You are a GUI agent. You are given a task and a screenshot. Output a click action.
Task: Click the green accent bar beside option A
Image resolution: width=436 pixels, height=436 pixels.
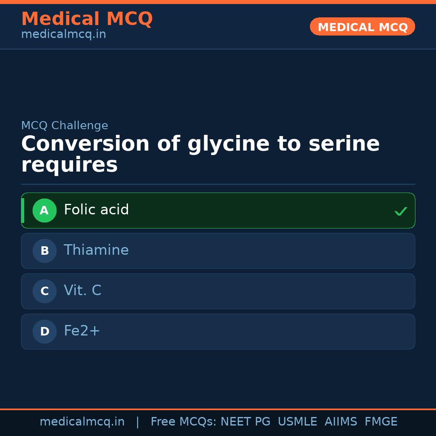tap(23, 210)
